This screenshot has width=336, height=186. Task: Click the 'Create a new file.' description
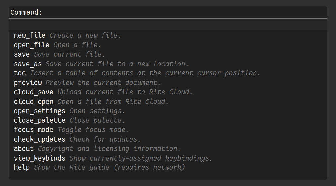coord(85,35)
